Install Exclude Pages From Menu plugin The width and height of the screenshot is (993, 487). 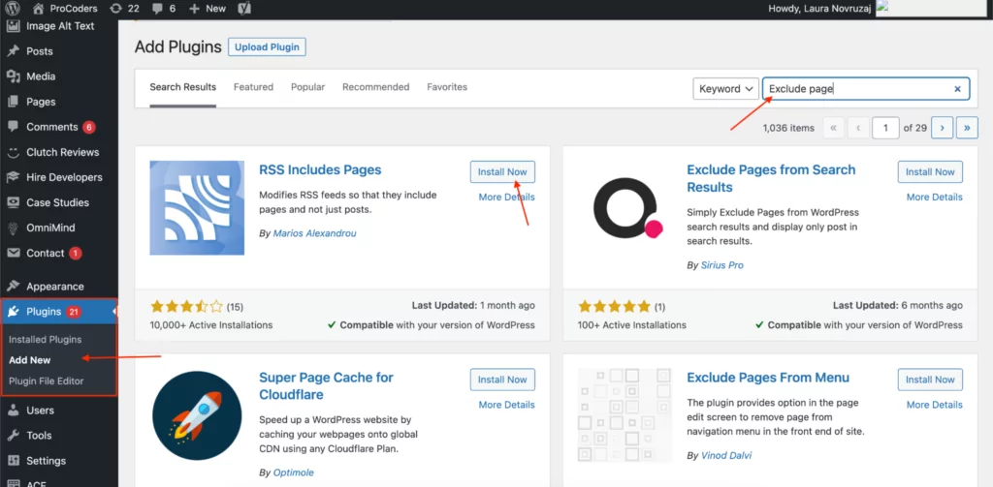(x=930, y=380)
